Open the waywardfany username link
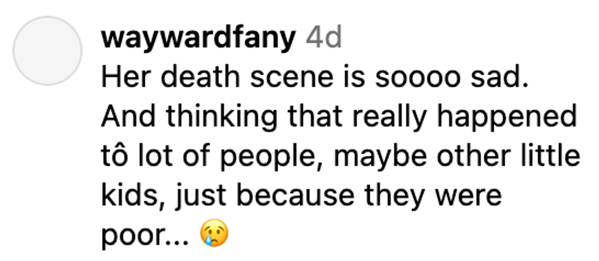The height and width of the screenshot is (261, 599). (x=198, y=38)
